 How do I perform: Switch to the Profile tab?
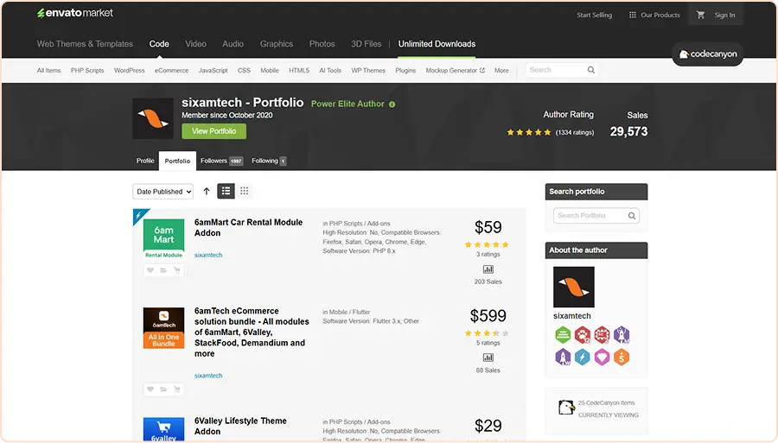[x=145, y=161]
